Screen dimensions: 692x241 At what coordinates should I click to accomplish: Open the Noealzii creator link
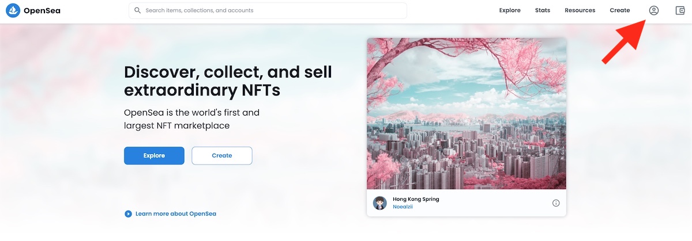[x=403, y=207]
